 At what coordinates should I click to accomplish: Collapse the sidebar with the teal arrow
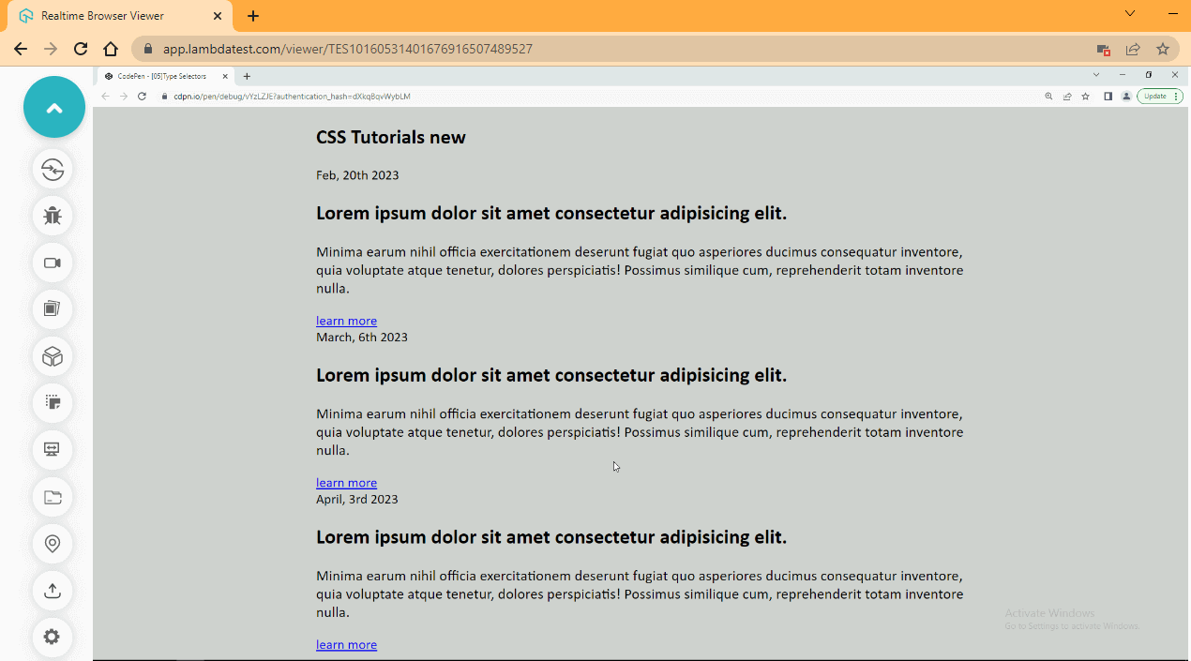click(x=53, y=107)
